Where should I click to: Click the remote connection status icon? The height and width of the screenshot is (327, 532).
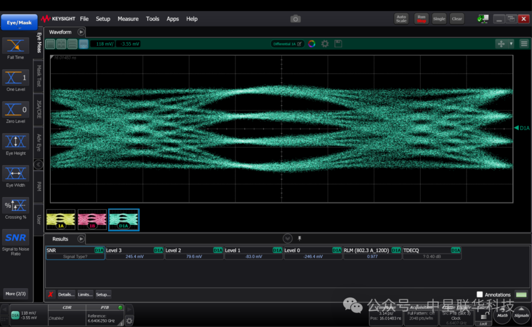(x=482, y=19)
